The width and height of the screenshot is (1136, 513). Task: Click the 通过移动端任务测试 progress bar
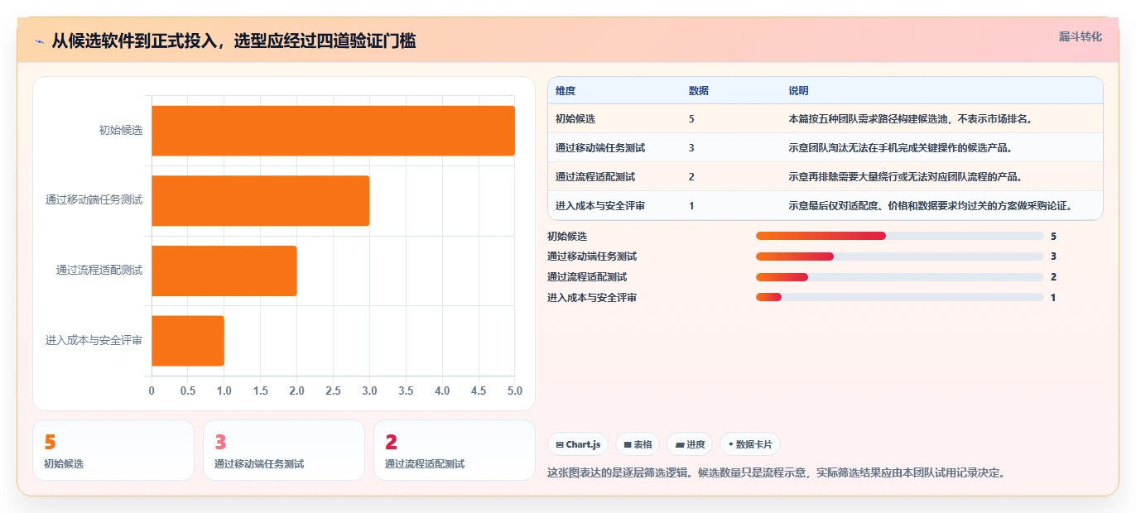pos(899,256)
